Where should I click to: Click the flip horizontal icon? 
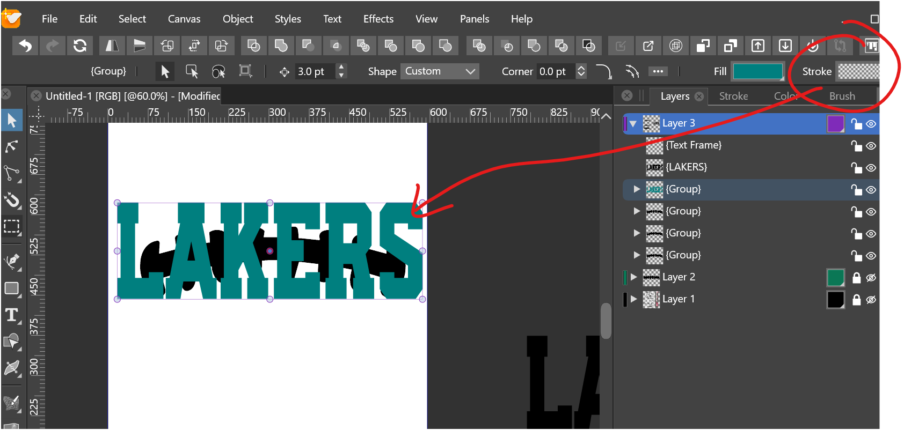[112, 46]
